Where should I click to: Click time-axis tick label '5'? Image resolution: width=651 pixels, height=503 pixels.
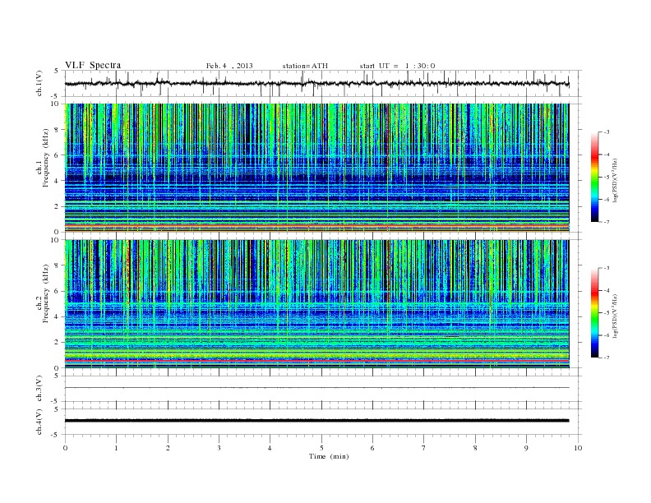point(321,448)
